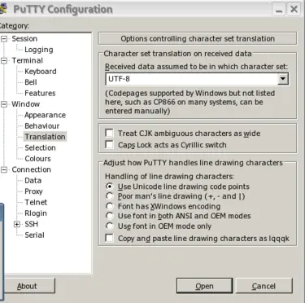Open the Appearance category

tap(45, 115)
